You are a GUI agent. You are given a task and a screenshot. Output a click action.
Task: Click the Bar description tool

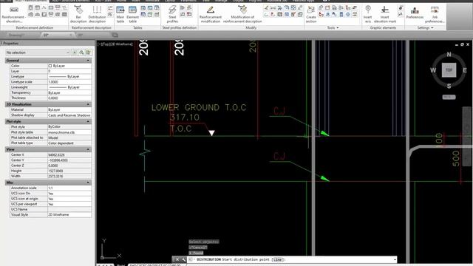(78, 14)
